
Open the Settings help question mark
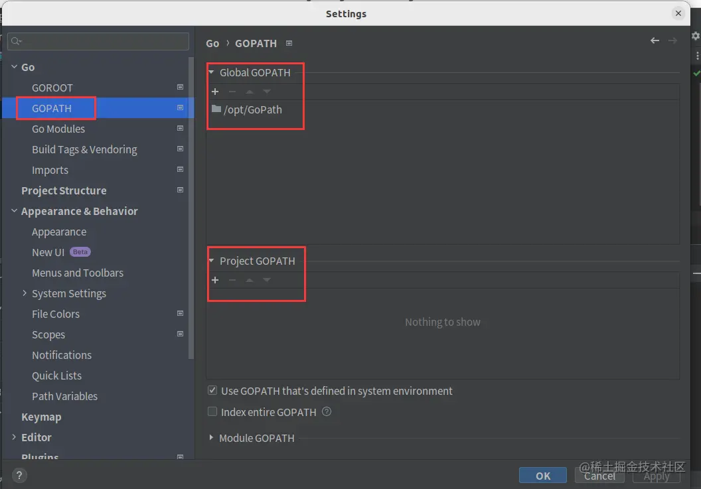point(19,476)
